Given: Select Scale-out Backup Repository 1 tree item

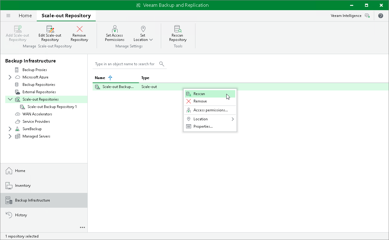Looking at the screenshot, I should pos(52,107).
